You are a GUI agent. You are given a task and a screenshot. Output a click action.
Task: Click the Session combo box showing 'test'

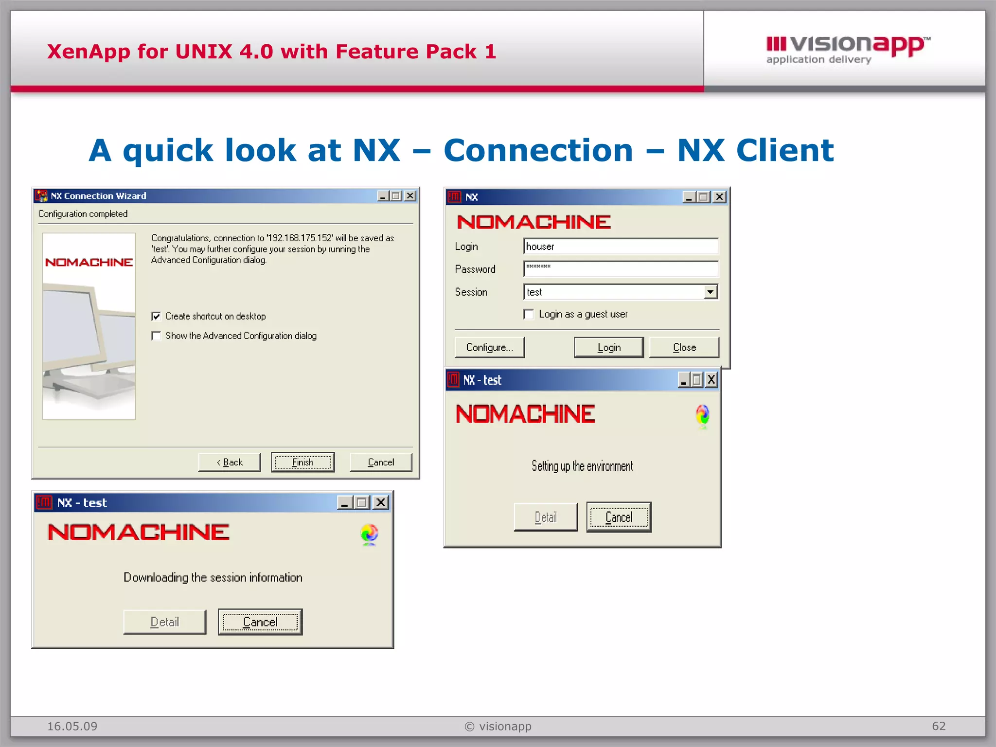point(621,292)
